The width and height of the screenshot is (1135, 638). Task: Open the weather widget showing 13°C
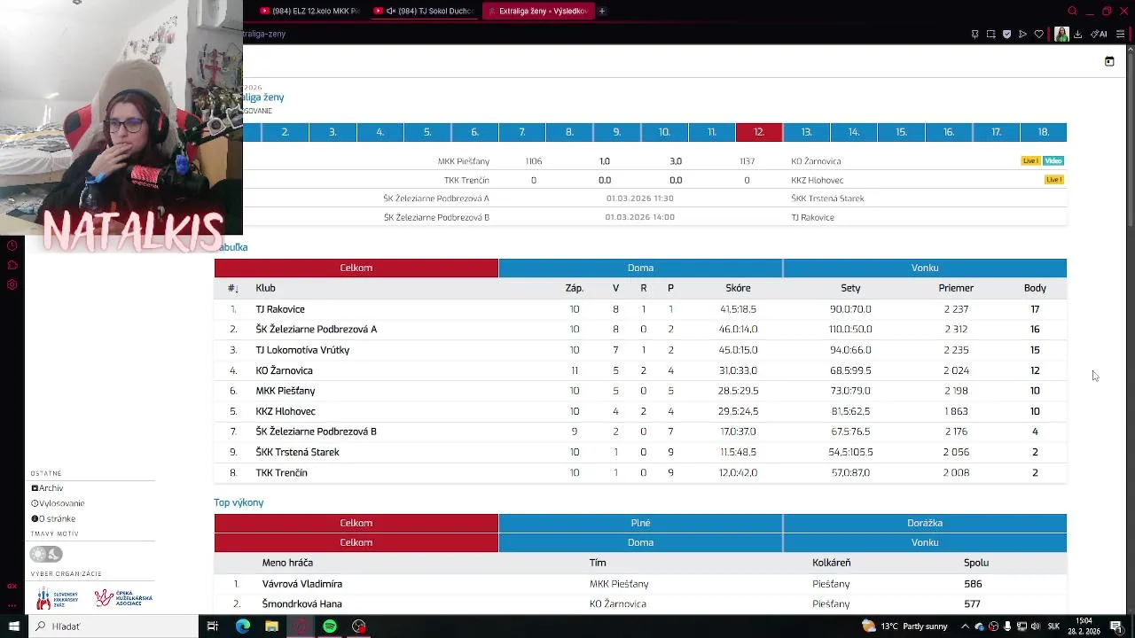904,626
